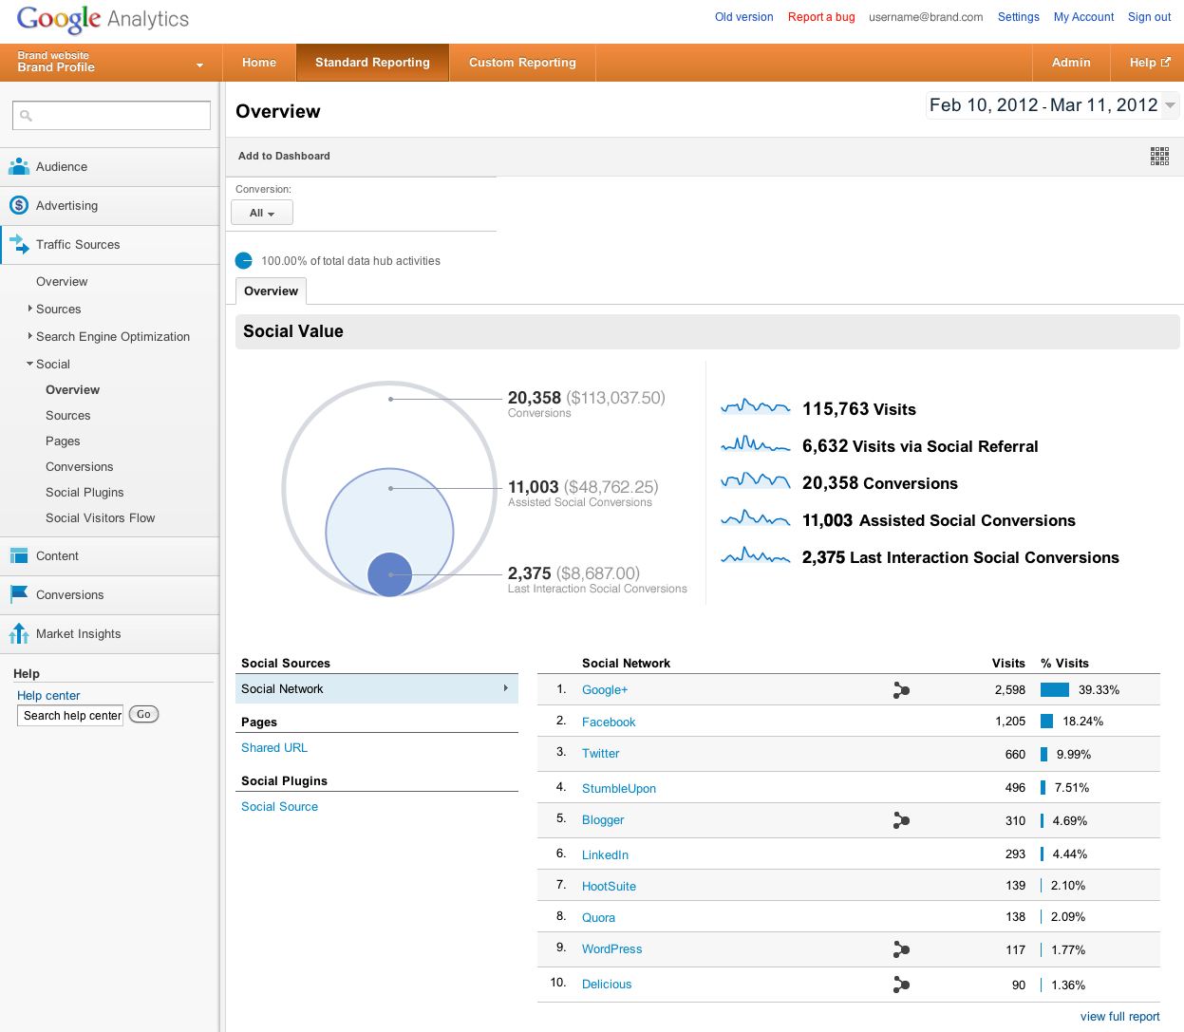Select Social Pages in sidebar

(63, 441)
